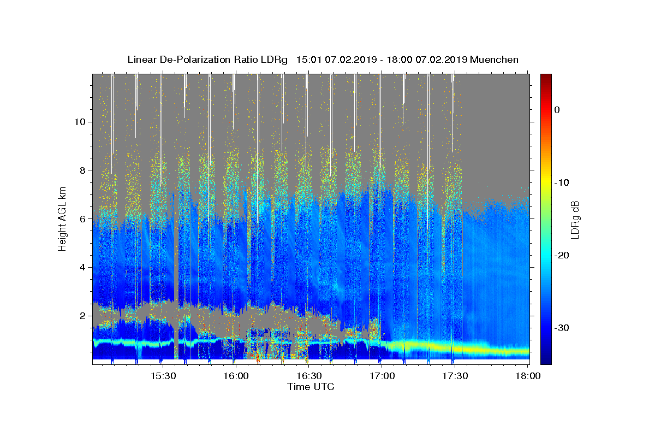Click the '17:00' time tick label
This screenshot has width=655, height=437.
(x=382, y=376)
